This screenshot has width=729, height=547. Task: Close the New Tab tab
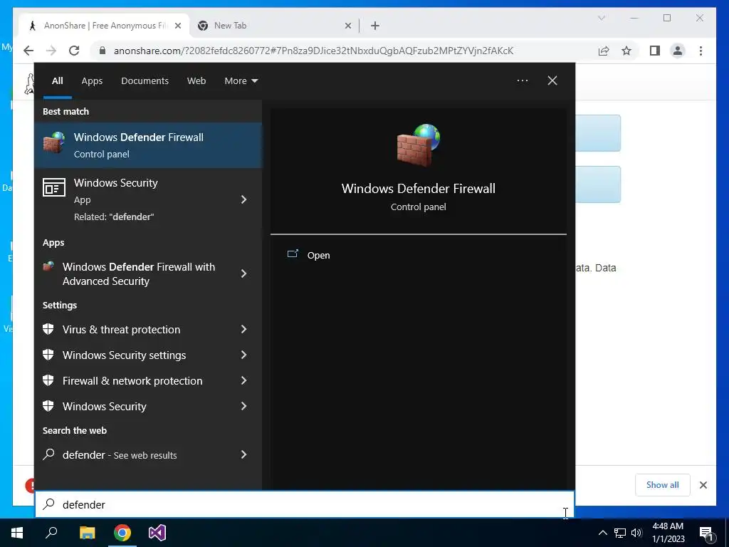pos(347,26)
